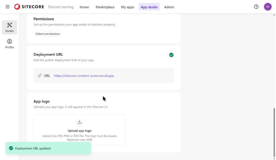Click the scrollbar up arrow
Image resolution: width=276 pixels, height=160 pixels.
tap(274, 15)
